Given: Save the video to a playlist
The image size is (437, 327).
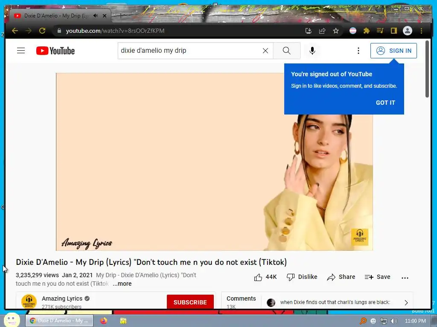Looking at the screenshot, I should [377, 277].
